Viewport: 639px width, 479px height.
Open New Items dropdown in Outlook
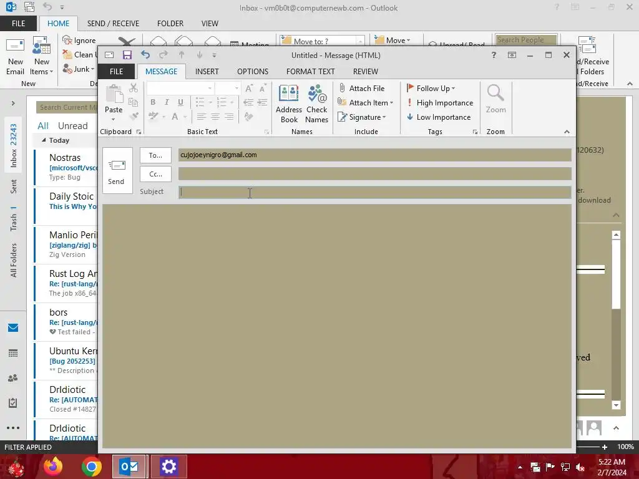point(42,56)
